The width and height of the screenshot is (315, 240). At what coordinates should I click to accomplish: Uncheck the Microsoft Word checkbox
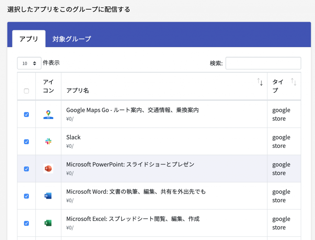pos(26,196)
